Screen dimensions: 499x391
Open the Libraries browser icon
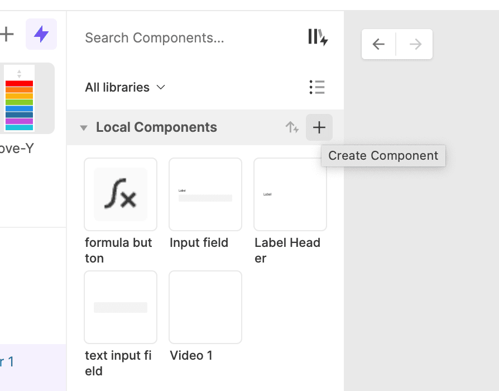pos(317,37)
